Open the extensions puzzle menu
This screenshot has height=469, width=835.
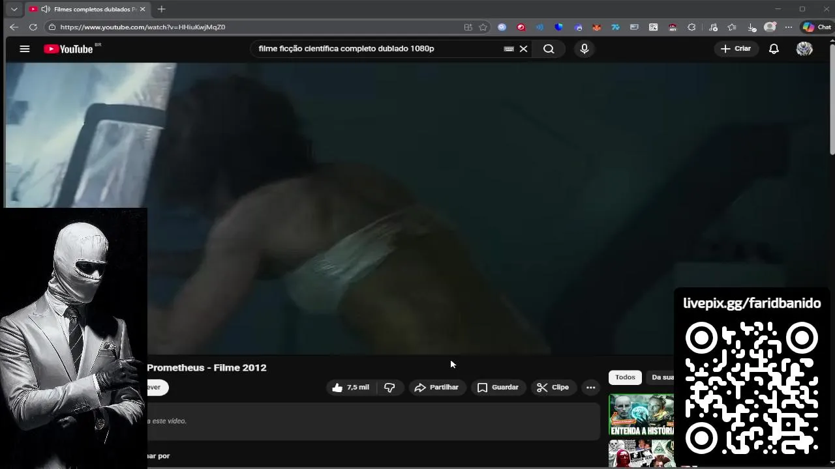point(691,27)
